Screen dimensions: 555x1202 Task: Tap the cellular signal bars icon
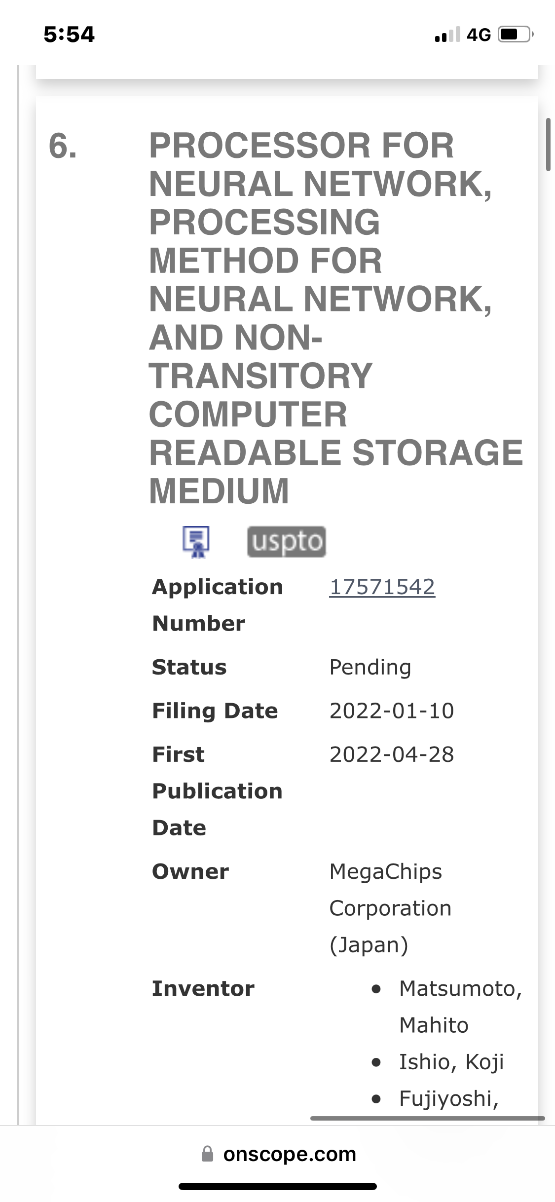447,35
